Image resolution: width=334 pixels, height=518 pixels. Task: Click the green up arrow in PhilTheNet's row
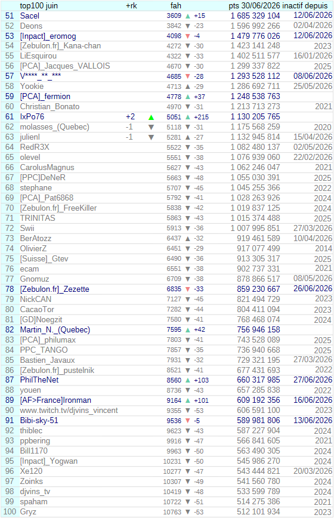tap(188, 380)
